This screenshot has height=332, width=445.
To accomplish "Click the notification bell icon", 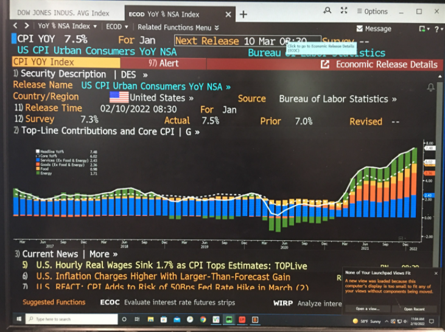I will point(431,88).
